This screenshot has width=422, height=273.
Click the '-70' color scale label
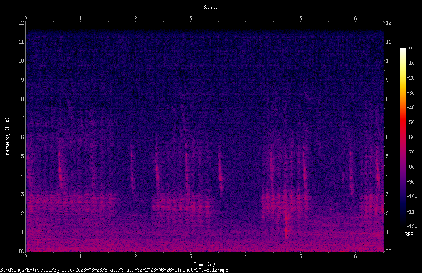(410, 152)
